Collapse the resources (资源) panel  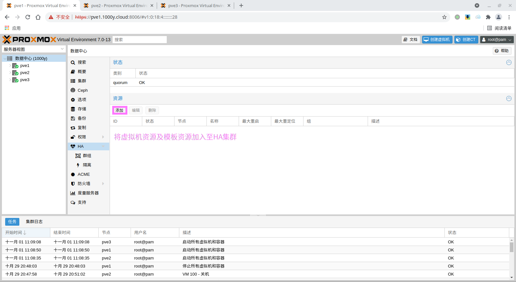pos(509,99)
